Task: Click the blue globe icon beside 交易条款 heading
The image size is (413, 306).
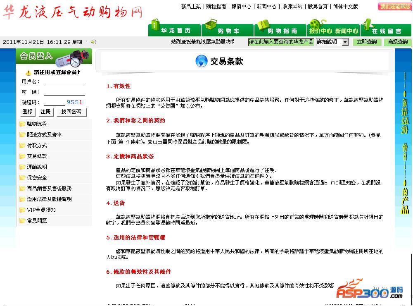Action: click(x=202, y=61)
